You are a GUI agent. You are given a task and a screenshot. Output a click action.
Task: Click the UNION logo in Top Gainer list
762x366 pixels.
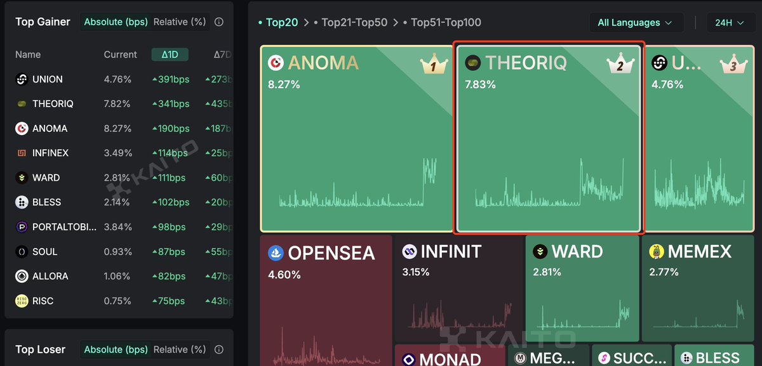22,79
